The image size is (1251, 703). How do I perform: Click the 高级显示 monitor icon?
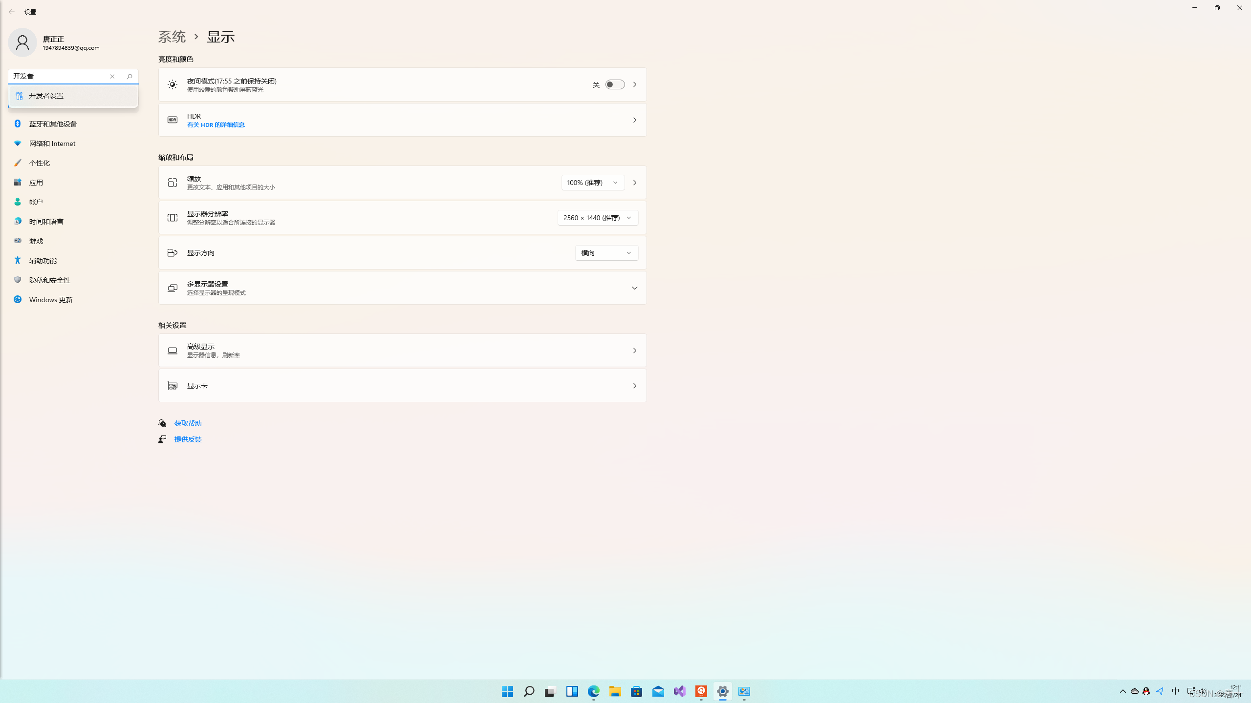pyautogui.click(x=173, y=351)
